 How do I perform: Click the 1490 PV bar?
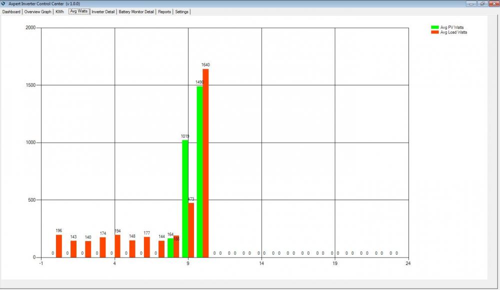click(199, 172)
